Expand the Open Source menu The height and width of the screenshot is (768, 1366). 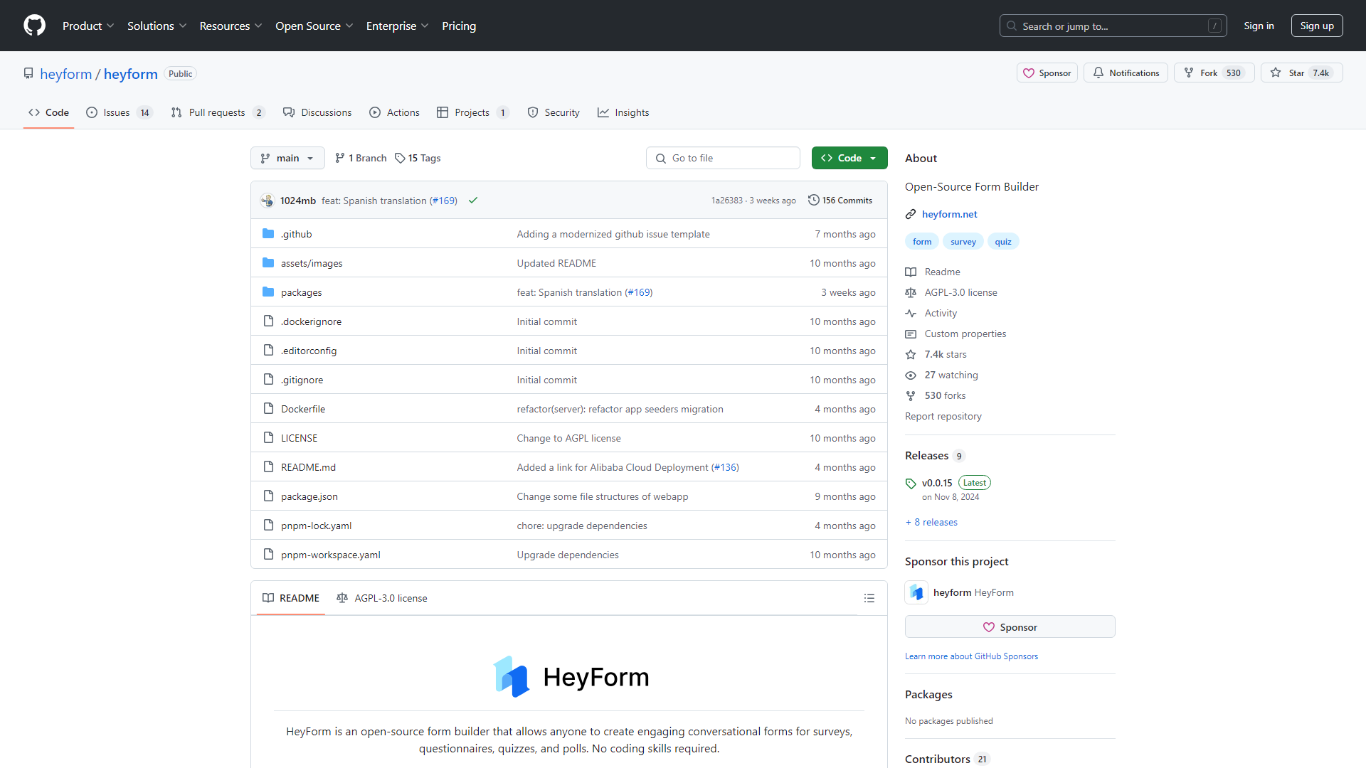point(314,26)
